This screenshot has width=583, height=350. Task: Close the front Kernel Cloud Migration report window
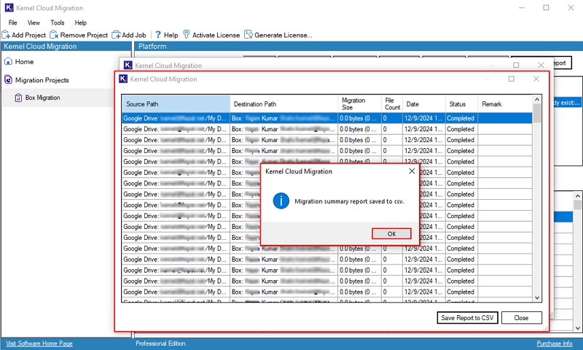(536, 79)
